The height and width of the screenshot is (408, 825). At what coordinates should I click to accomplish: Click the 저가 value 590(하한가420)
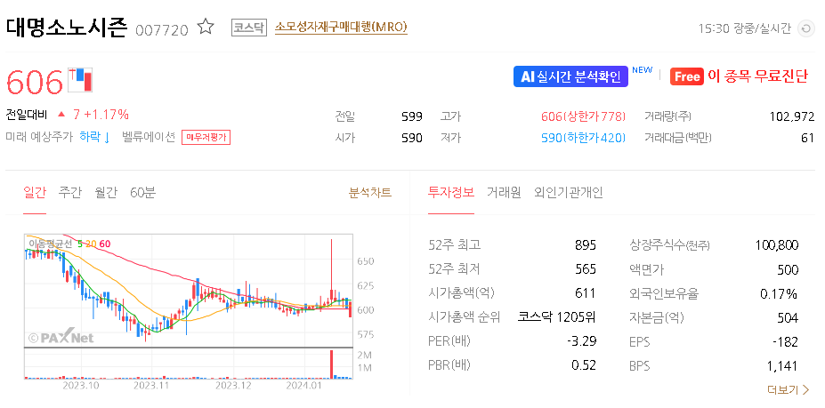point(584,138)
